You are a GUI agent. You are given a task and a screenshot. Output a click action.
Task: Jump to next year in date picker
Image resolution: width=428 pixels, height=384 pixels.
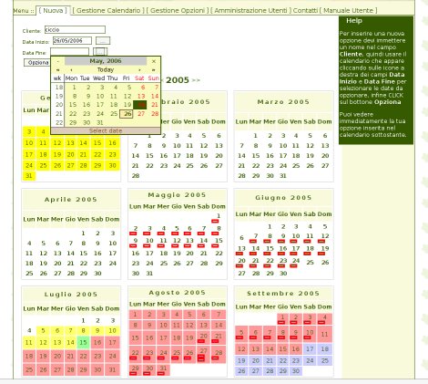click(x=154, y=69)
